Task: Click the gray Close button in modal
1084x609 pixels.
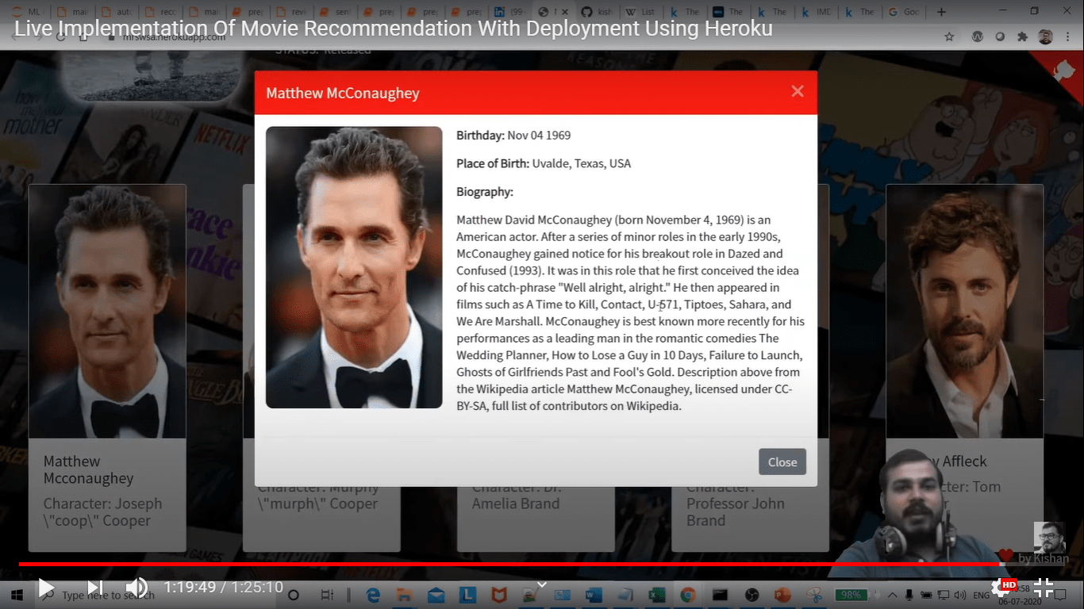Action: point(782,462)
